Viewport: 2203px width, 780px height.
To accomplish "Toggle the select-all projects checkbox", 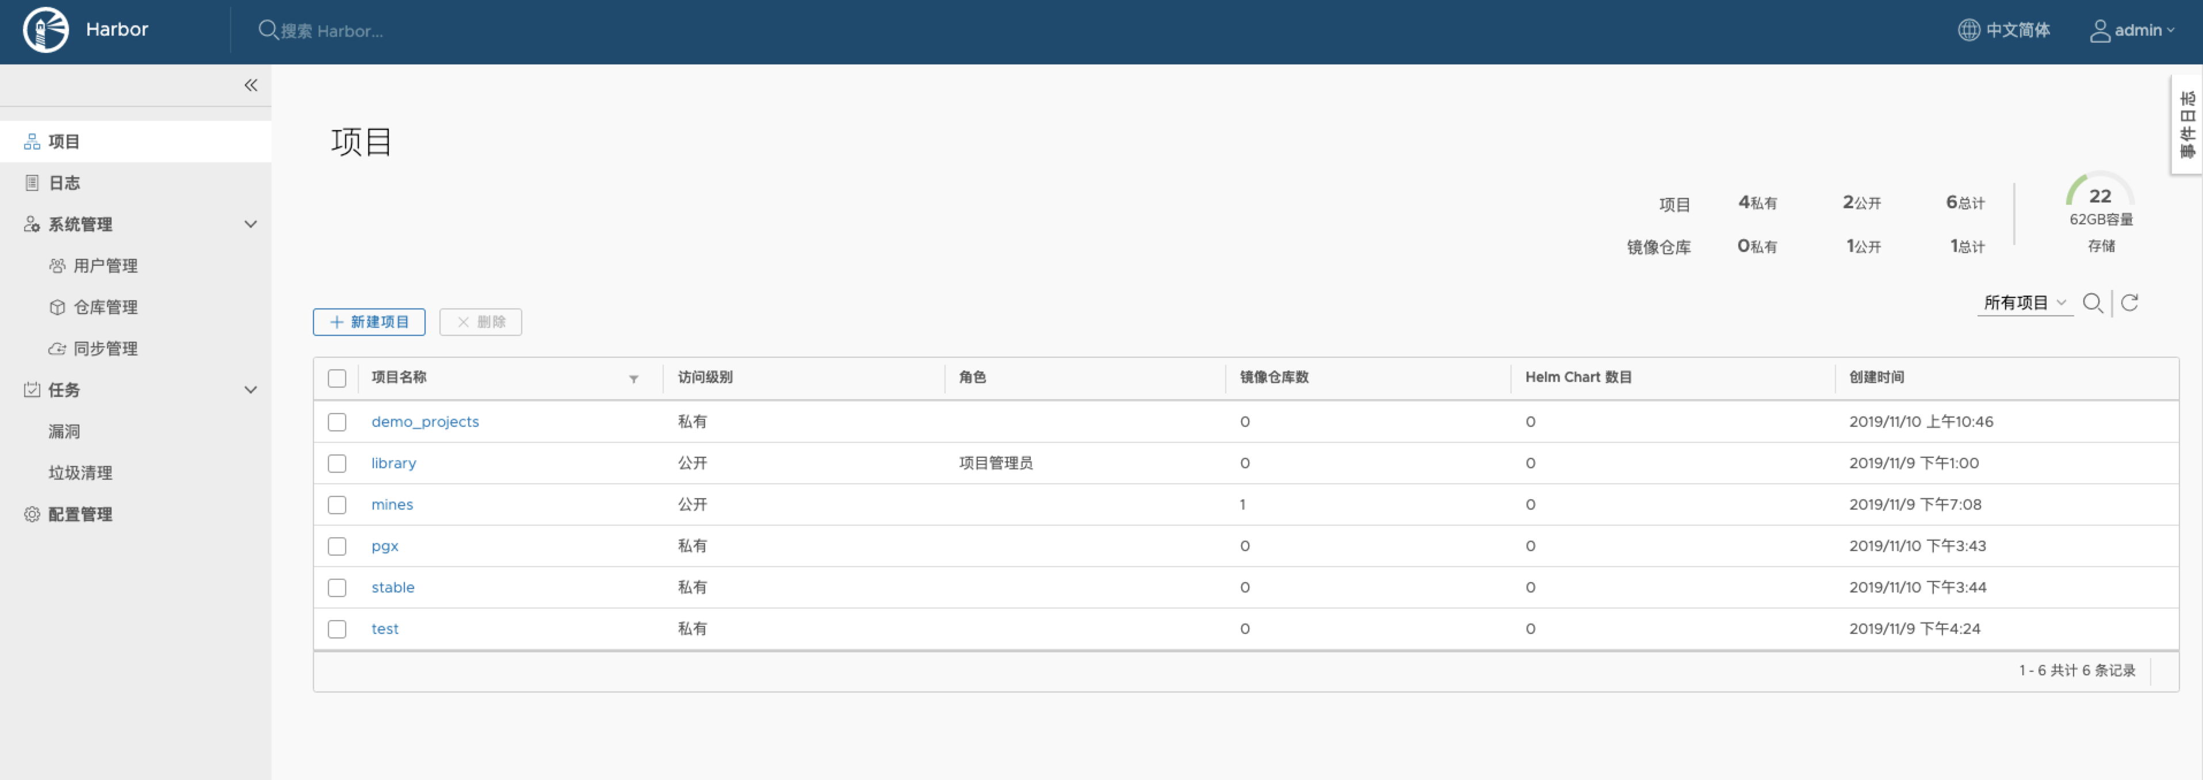I will point(337,378).
